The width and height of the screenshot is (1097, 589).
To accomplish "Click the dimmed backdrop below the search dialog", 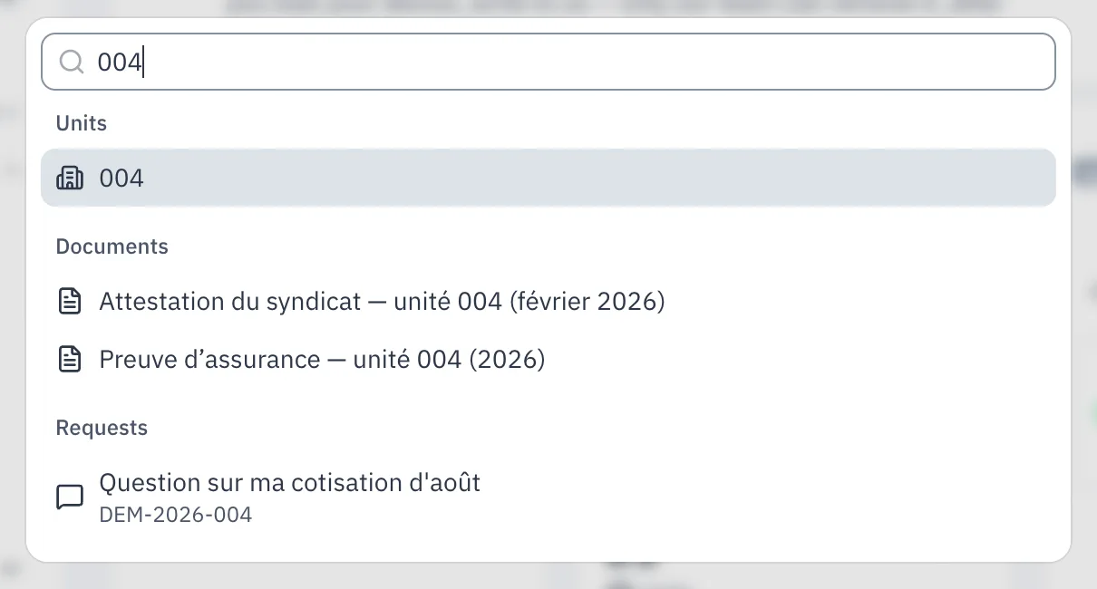I will point(548,576).
